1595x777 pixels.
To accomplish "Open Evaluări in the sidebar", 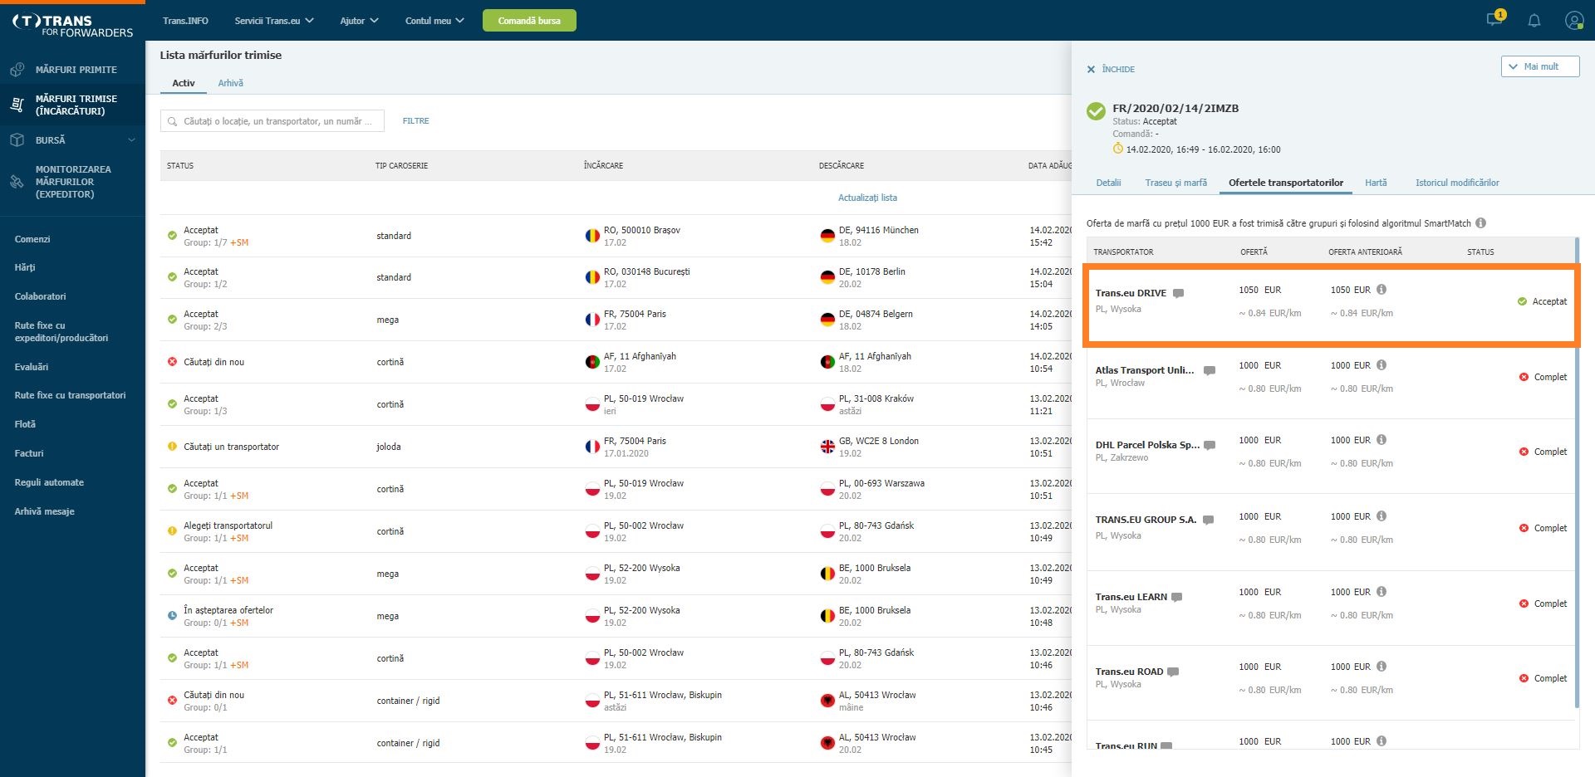I will tap(32, 367).
